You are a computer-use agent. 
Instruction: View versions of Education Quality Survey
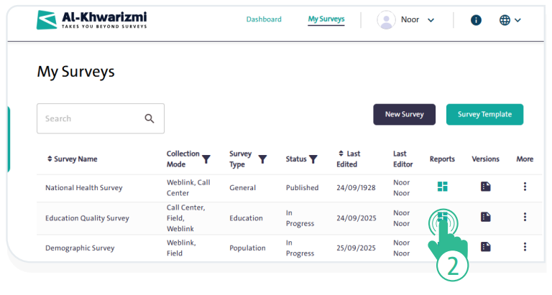tap(486, 217)
